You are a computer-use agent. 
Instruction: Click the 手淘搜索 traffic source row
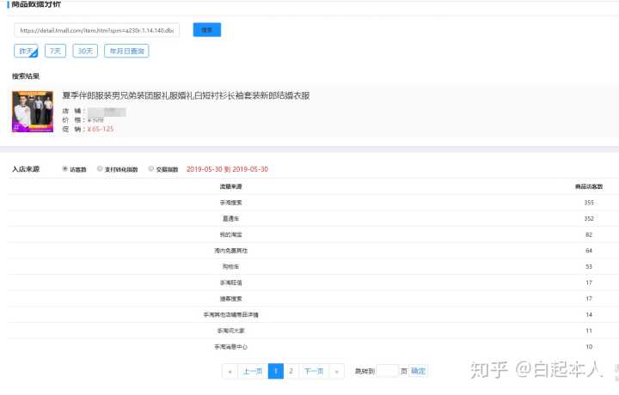tap(230, 203)
